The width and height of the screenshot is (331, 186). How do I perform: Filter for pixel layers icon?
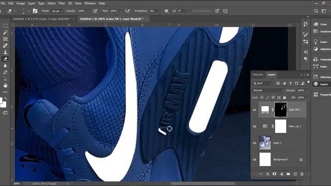[278, 83]
